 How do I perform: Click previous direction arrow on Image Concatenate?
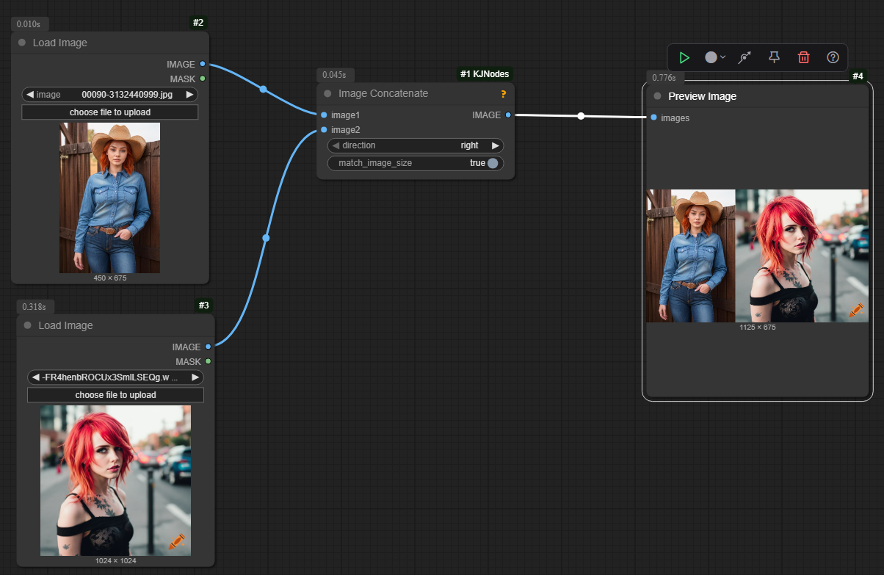pos(336,145)
